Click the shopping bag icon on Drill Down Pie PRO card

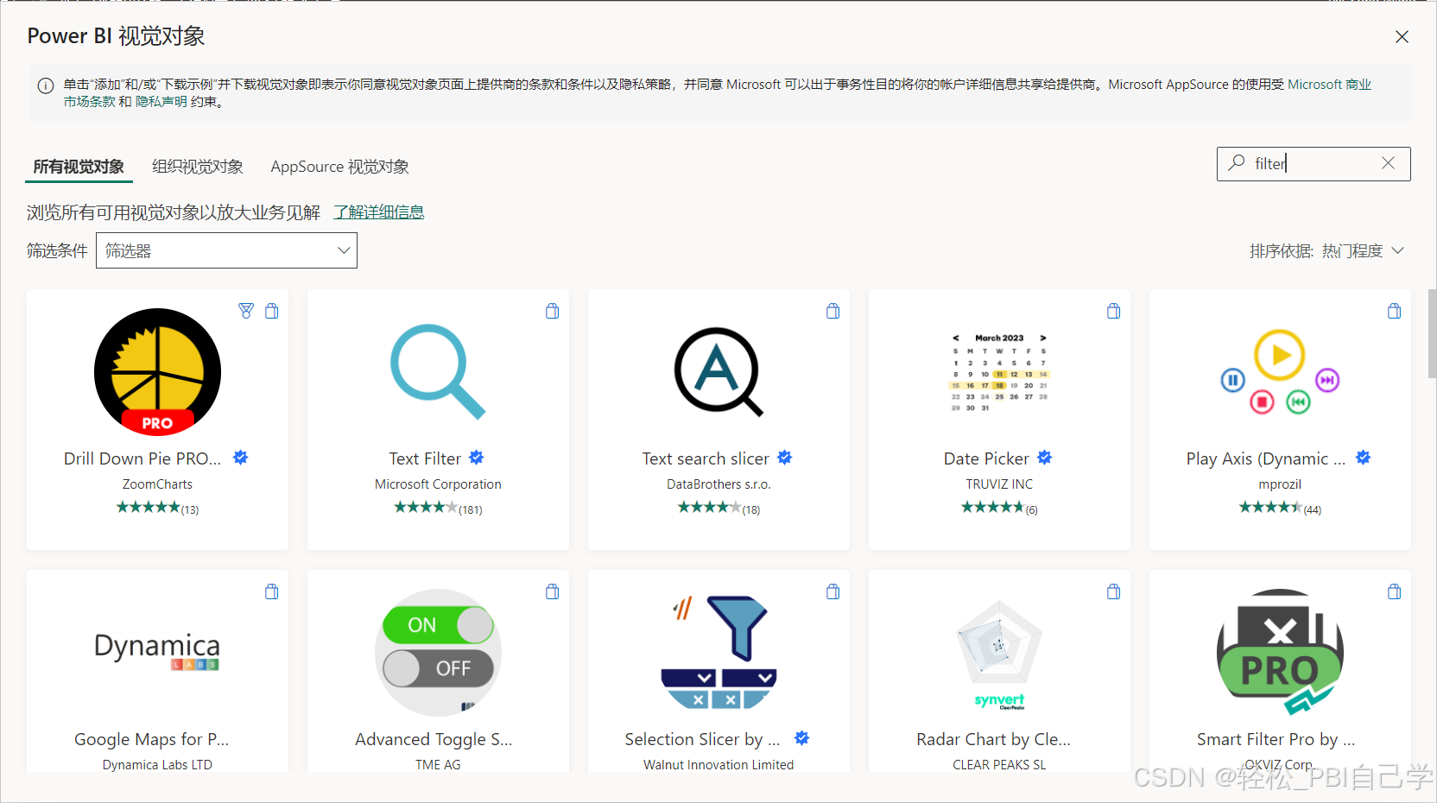[272, 311]
